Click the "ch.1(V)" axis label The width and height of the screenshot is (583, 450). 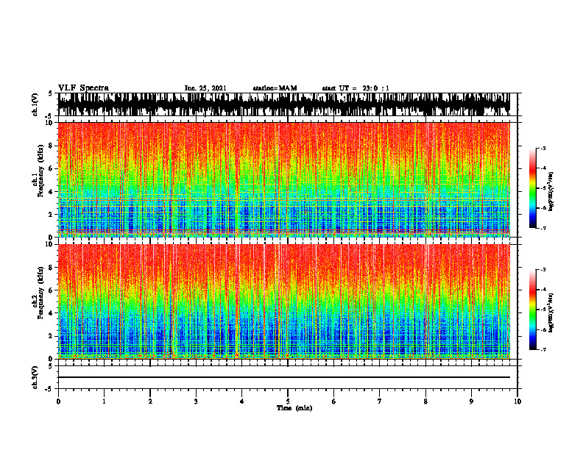[x=35, y=104]
